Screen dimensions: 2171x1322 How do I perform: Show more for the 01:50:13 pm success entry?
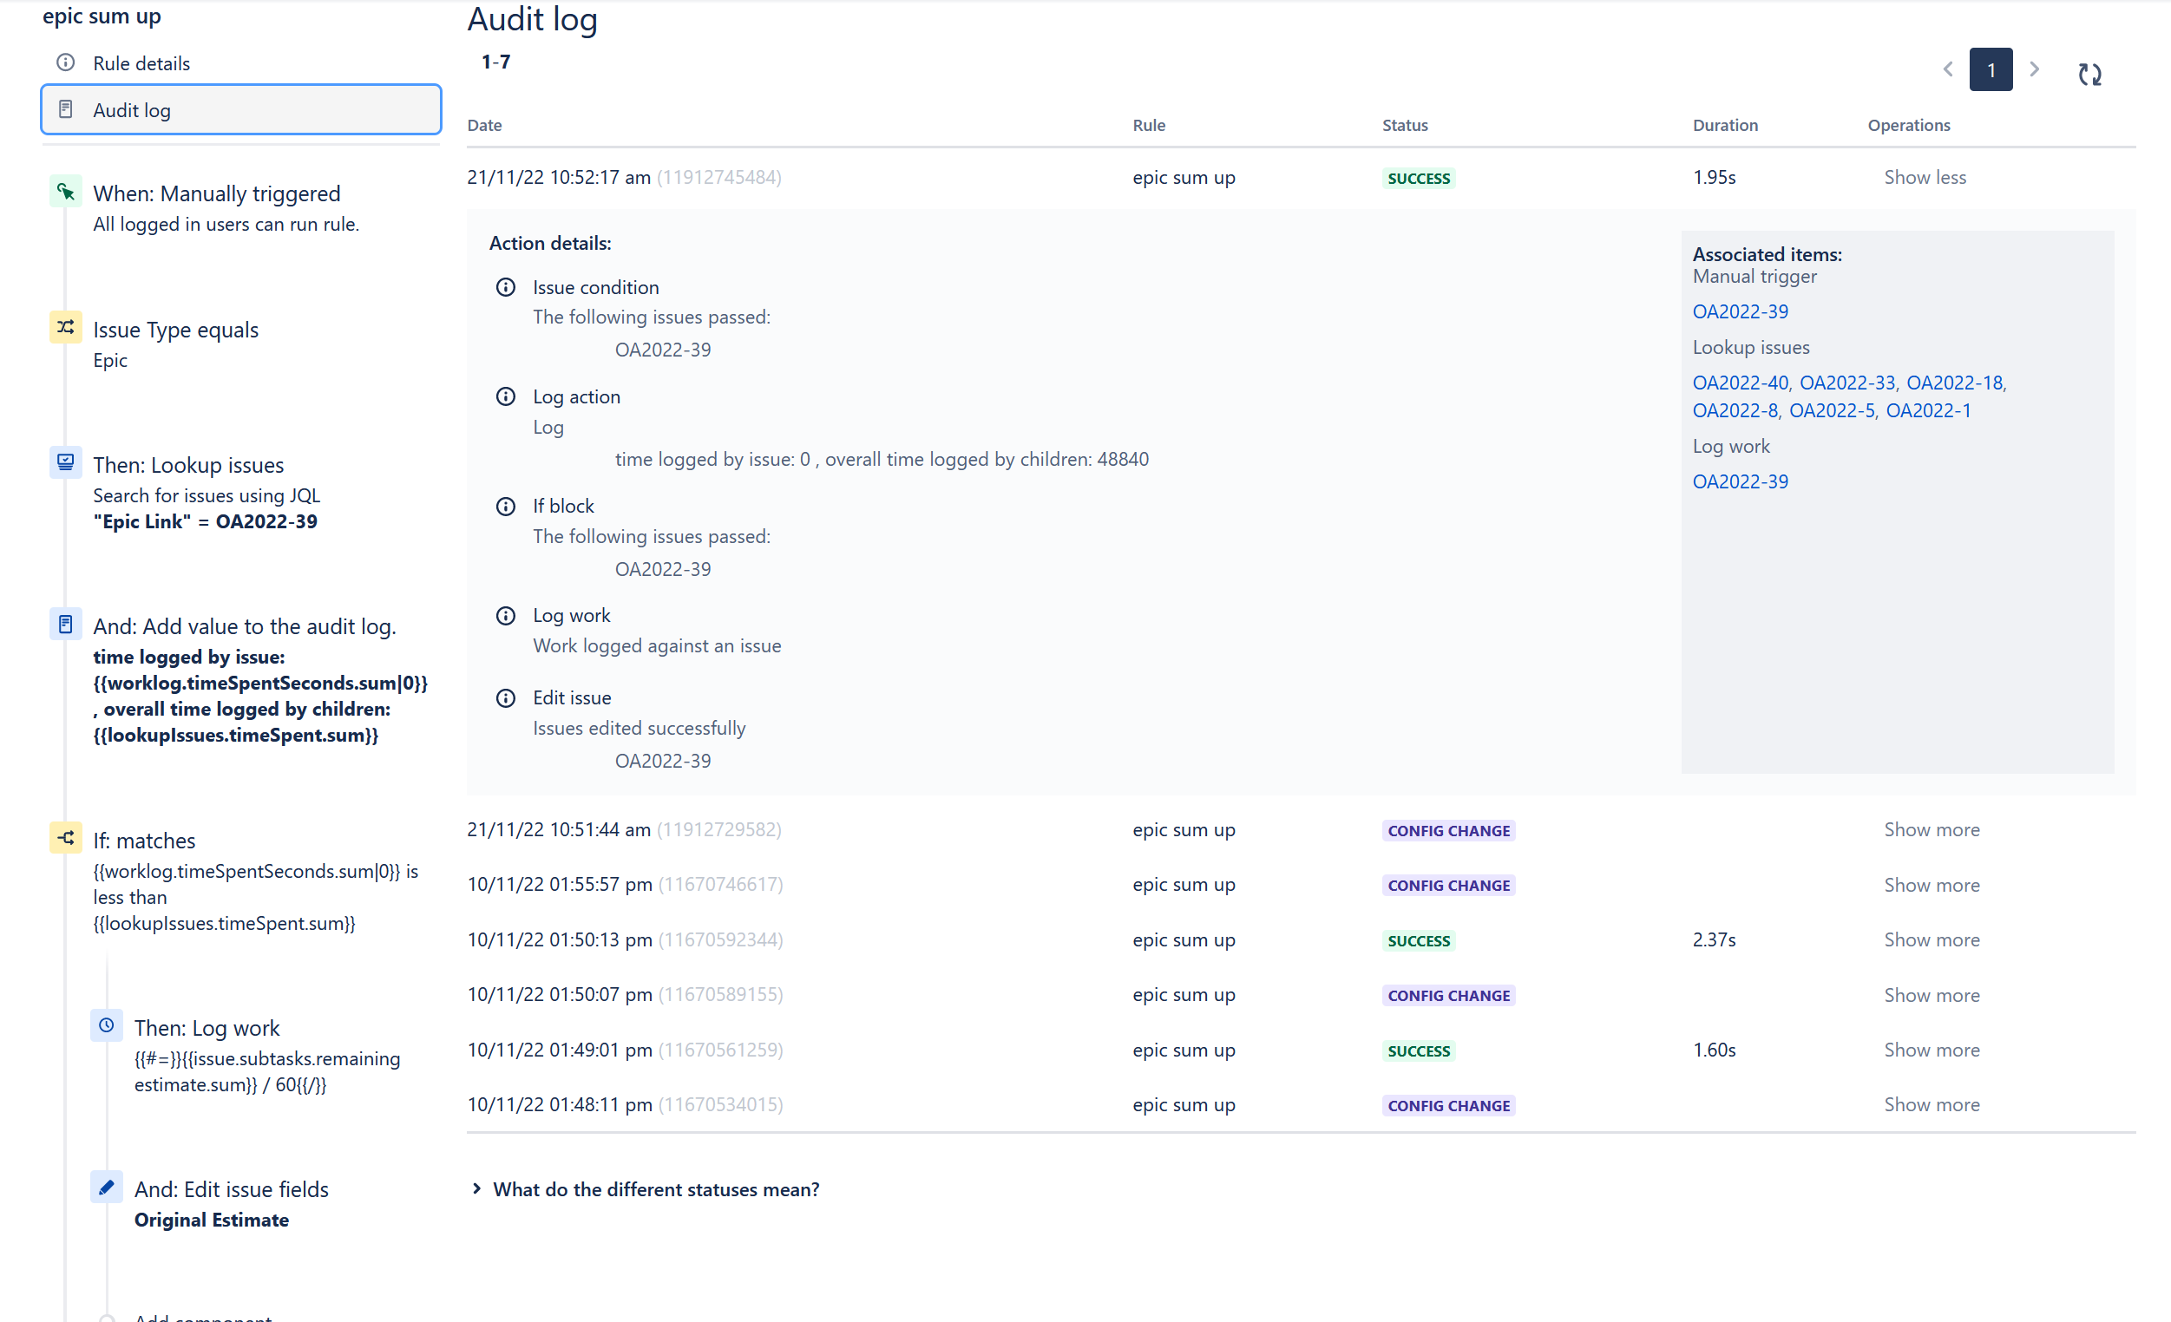(1932, 939)
